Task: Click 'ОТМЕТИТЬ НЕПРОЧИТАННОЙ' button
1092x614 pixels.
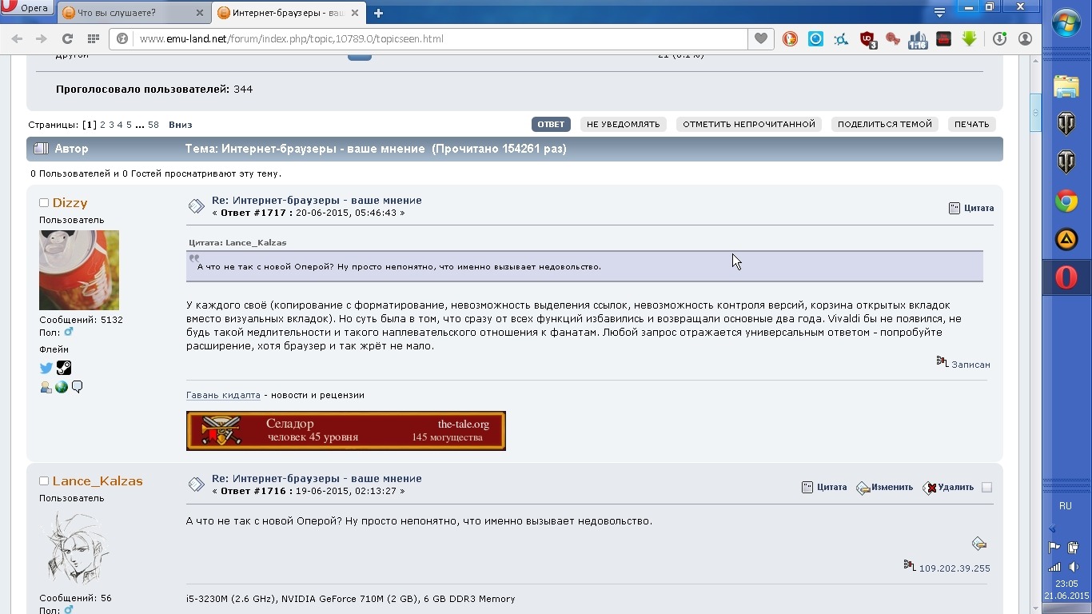Action: coord(749,124)
